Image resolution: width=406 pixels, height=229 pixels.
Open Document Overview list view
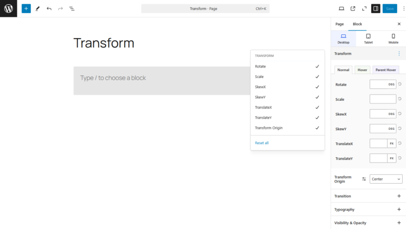[72, 8]
